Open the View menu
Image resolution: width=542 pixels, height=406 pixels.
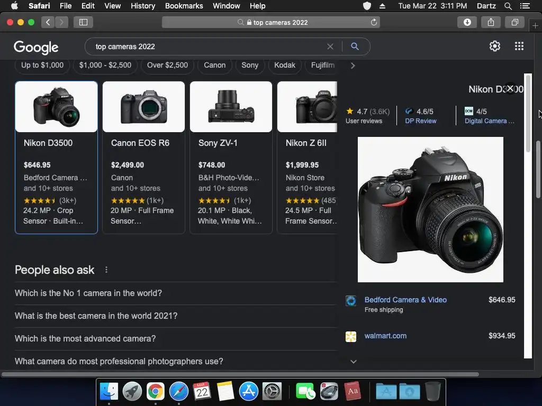(x=112, y=6)
